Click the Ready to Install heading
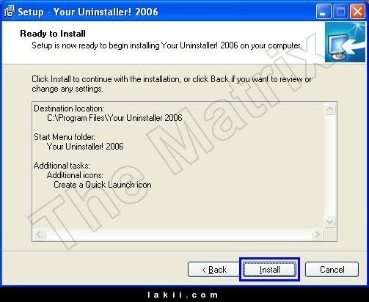 click(53, 34)
